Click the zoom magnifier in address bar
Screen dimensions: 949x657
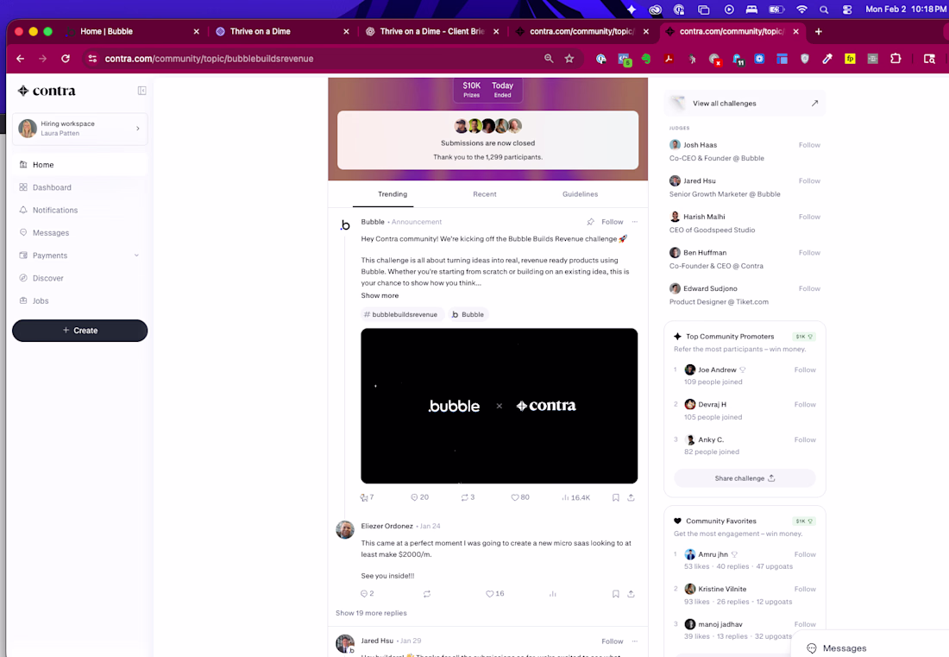pyautogui.click(x=549, y=59)
